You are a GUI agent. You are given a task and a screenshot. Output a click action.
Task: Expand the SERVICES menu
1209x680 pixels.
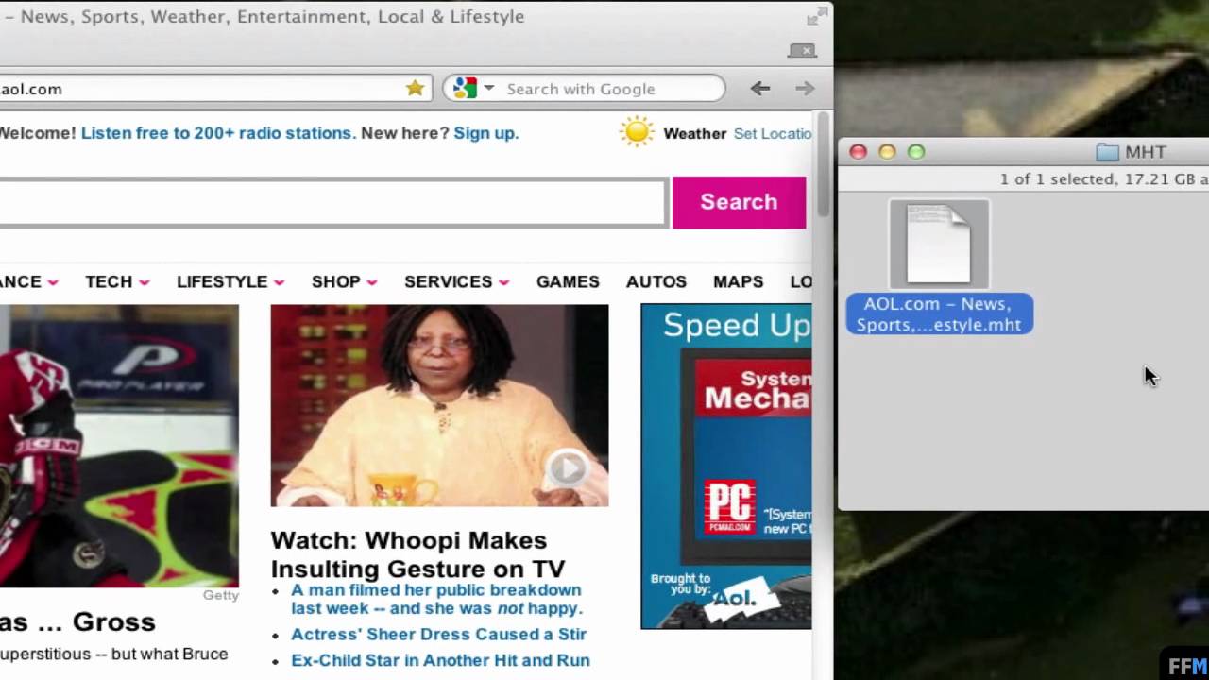457,281
